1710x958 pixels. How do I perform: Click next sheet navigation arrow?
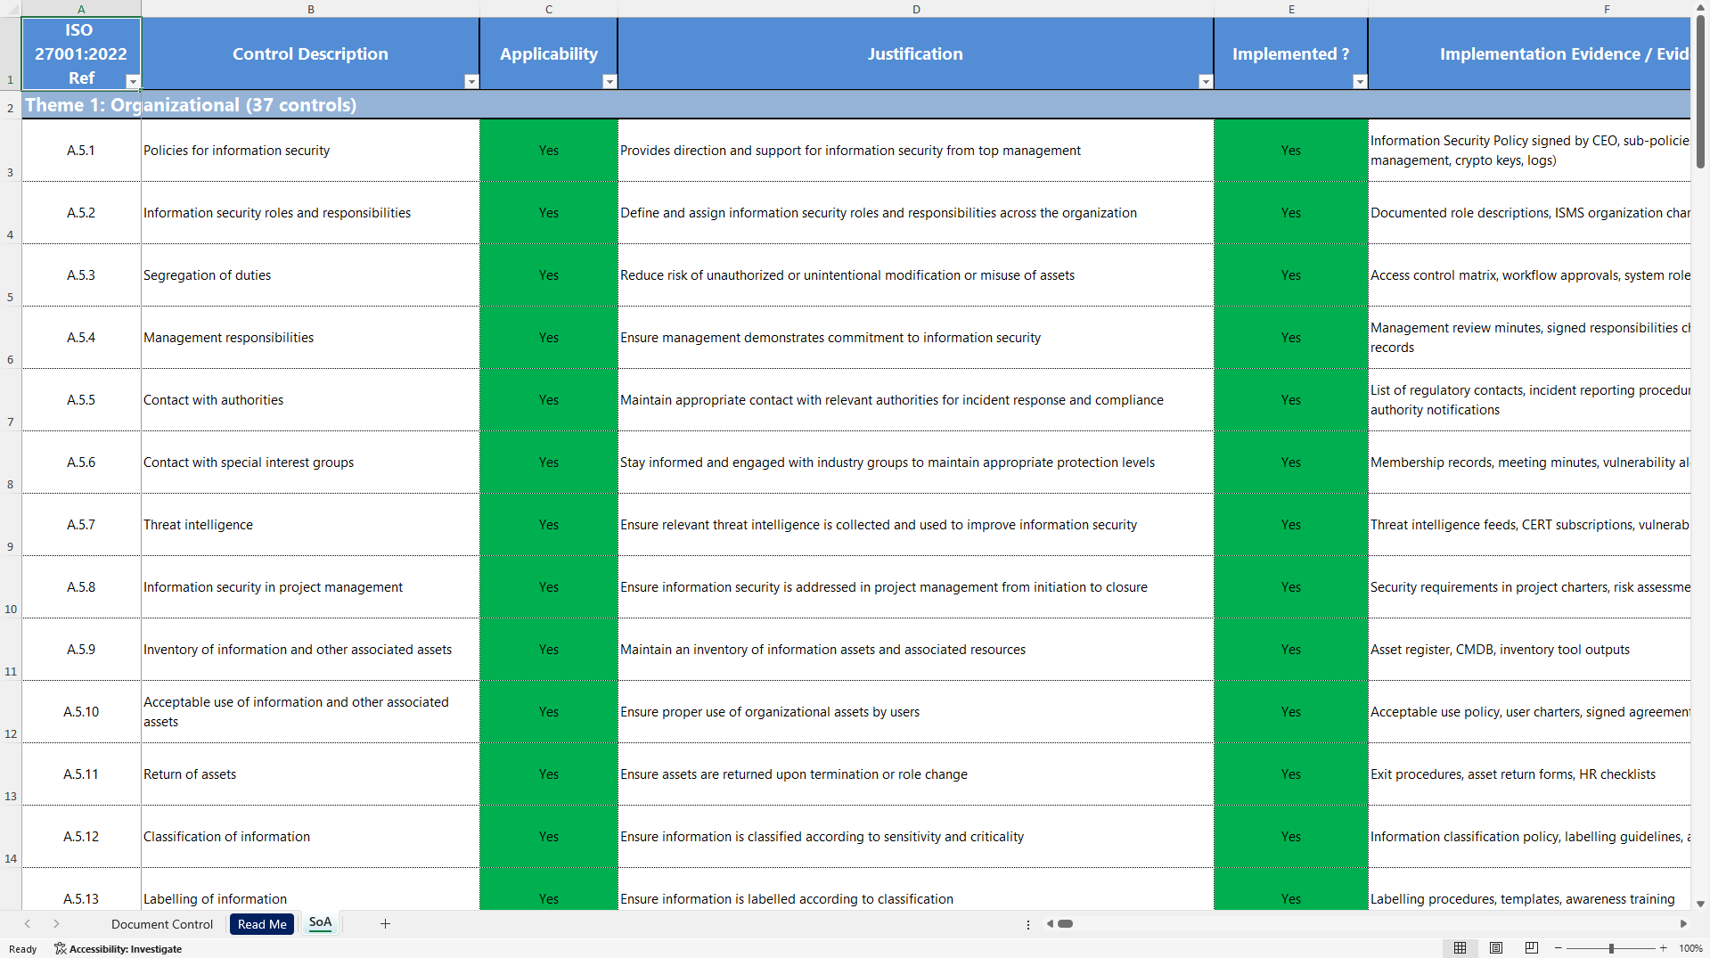tap(56, 924)
